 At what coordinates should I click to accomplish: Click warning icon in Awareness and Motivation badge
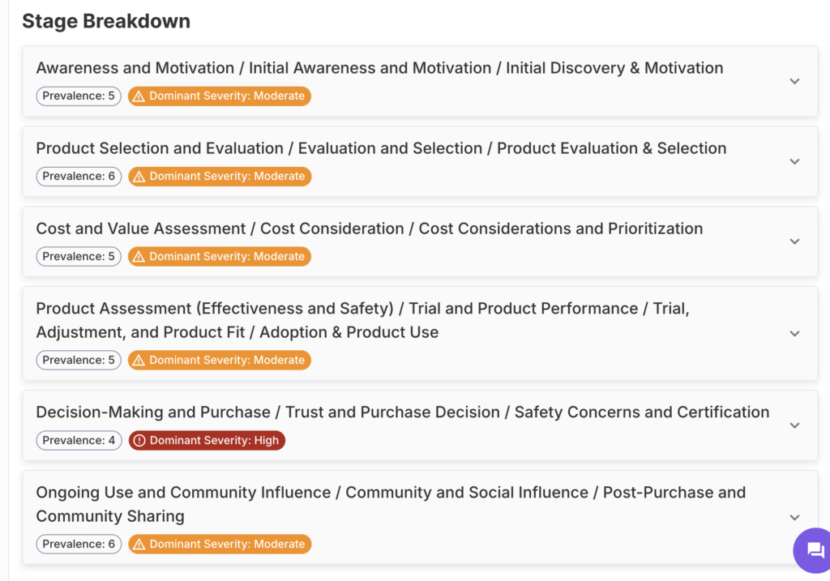139,96
